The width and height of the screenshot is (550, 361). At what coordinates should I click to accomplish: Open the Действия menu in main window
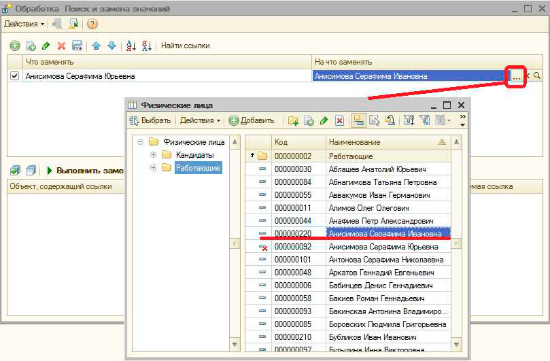pyautogui.click(x=24, y=24)
